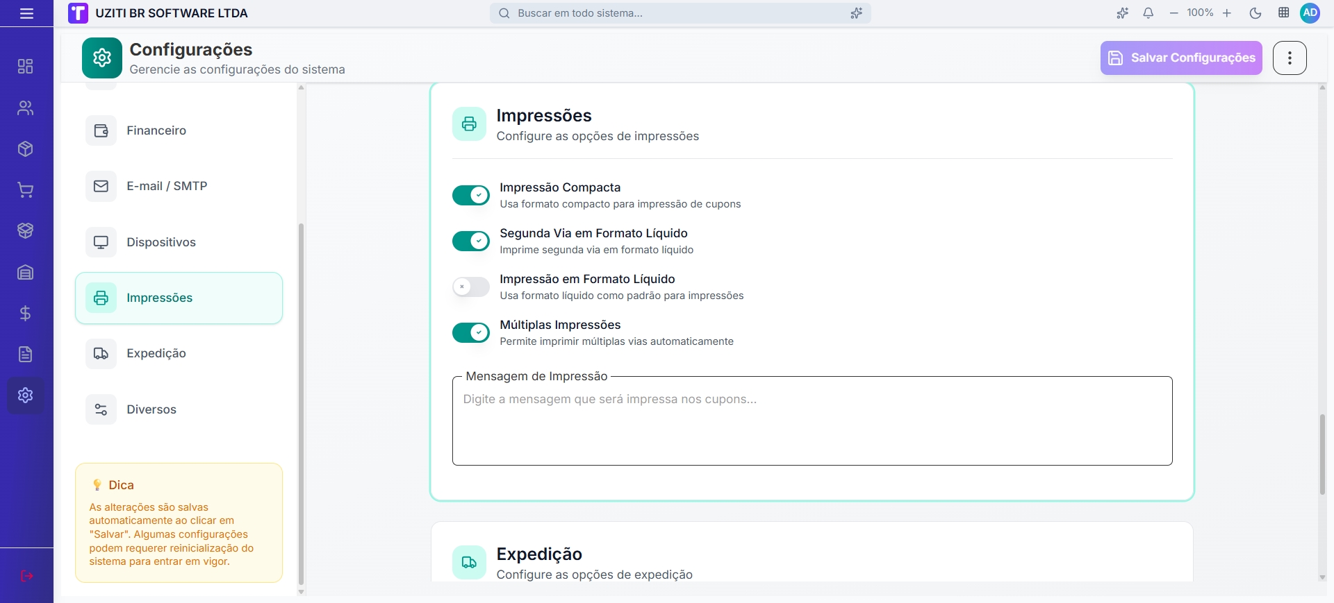Go to Financeiro settings section
The width and height of the screenshot is (1334, 603).
[x=179, y=130]
